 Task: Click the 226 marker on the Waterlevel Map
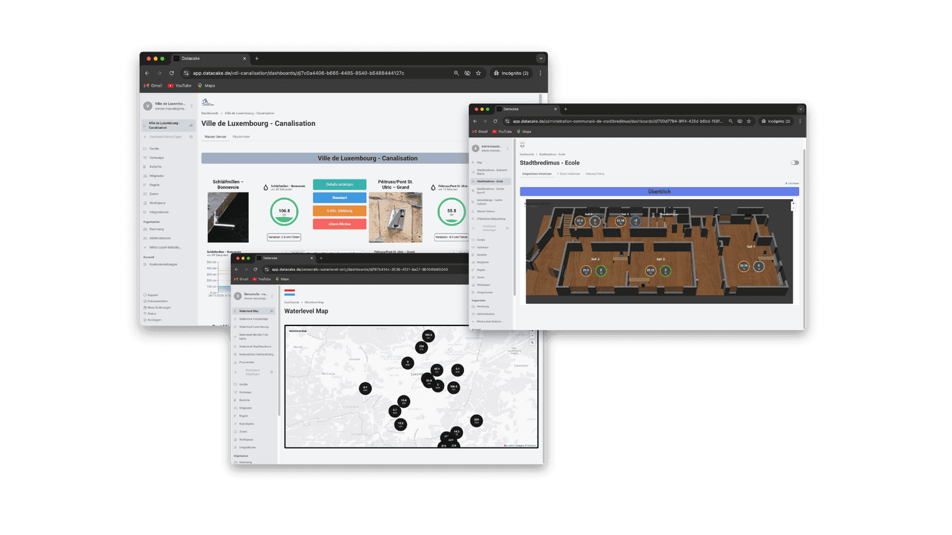pyautogui.click(x=477, y=420)
